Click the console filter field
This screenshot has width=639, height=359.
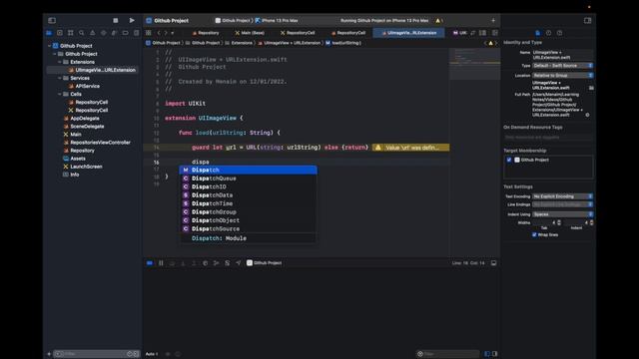[x=447, y=354]
